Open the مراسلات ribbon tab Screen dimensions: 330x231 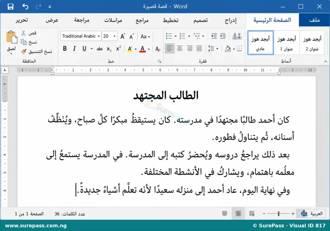click(113, 20)
